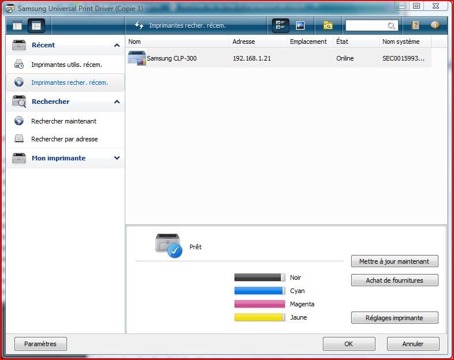Switch to detailed list view icon
454x360 pixels.
pyautogui.click(x=280, y=25)
